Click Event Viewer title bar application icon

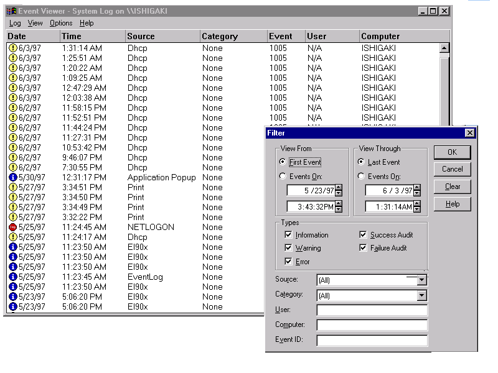11,11
